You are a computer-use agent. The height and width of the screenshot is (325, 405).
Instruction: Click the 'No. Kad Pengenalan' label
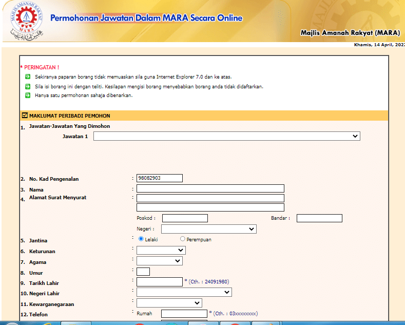(x=54, y=179)
